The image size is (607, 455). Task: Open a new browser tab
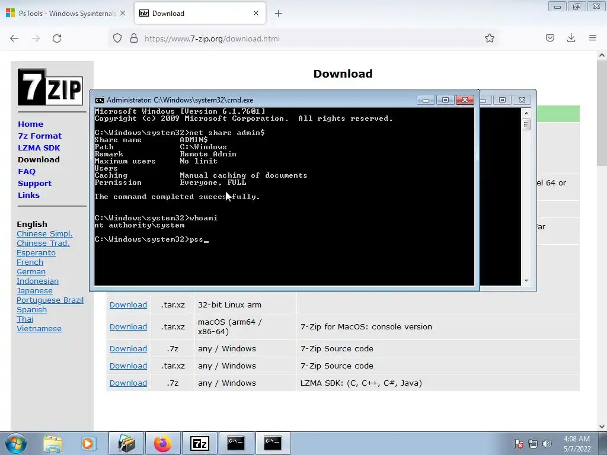pyautogui.click(x=278, y=14)
